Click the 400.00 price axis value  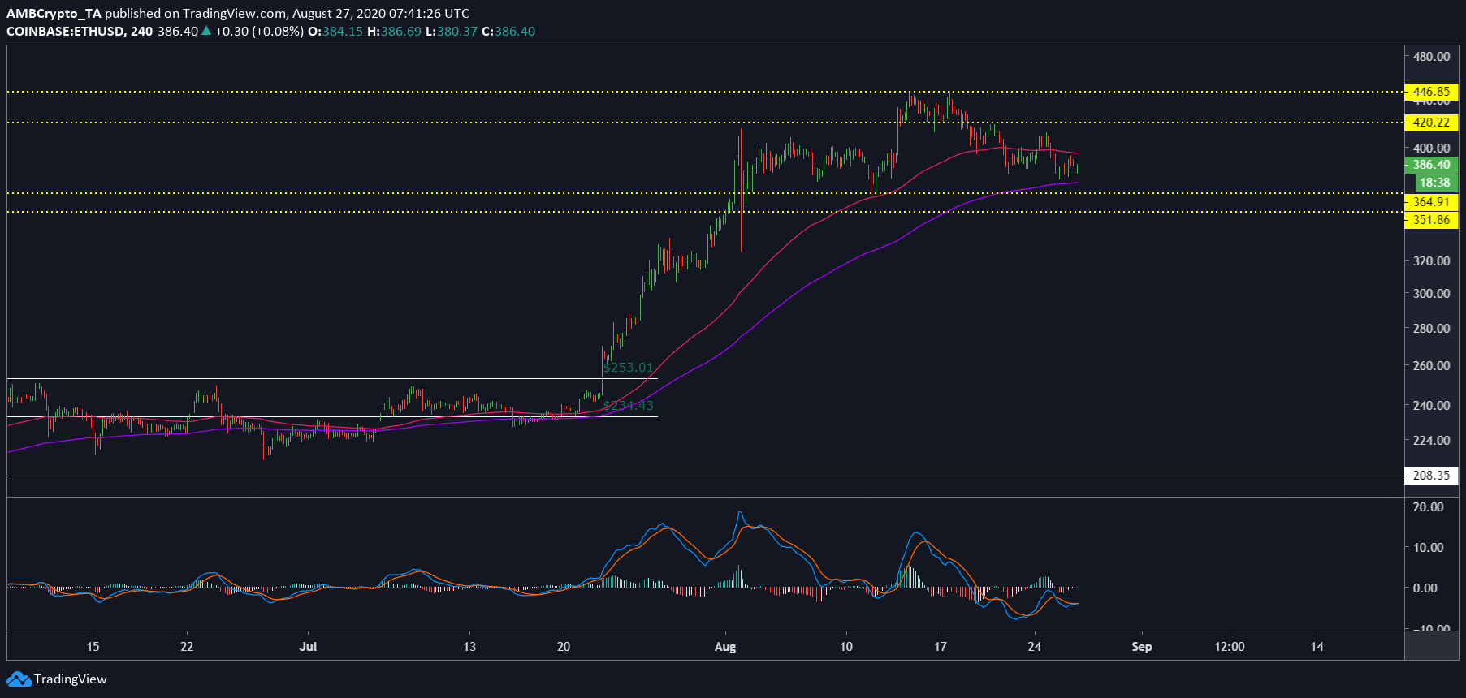point(1431,148)
